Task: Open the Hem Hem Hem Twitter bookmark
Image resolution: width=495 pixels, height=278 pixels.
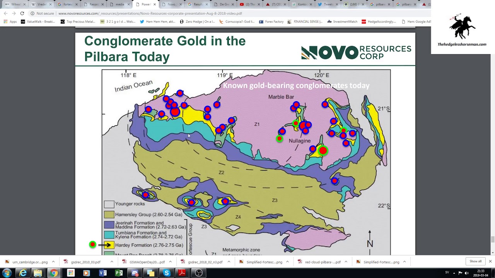Action: coord(157,22)
